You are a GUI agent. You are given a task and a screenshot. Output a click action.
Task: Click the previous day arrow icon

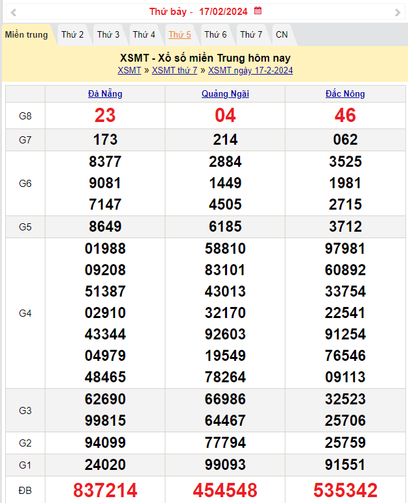[14, 12]
